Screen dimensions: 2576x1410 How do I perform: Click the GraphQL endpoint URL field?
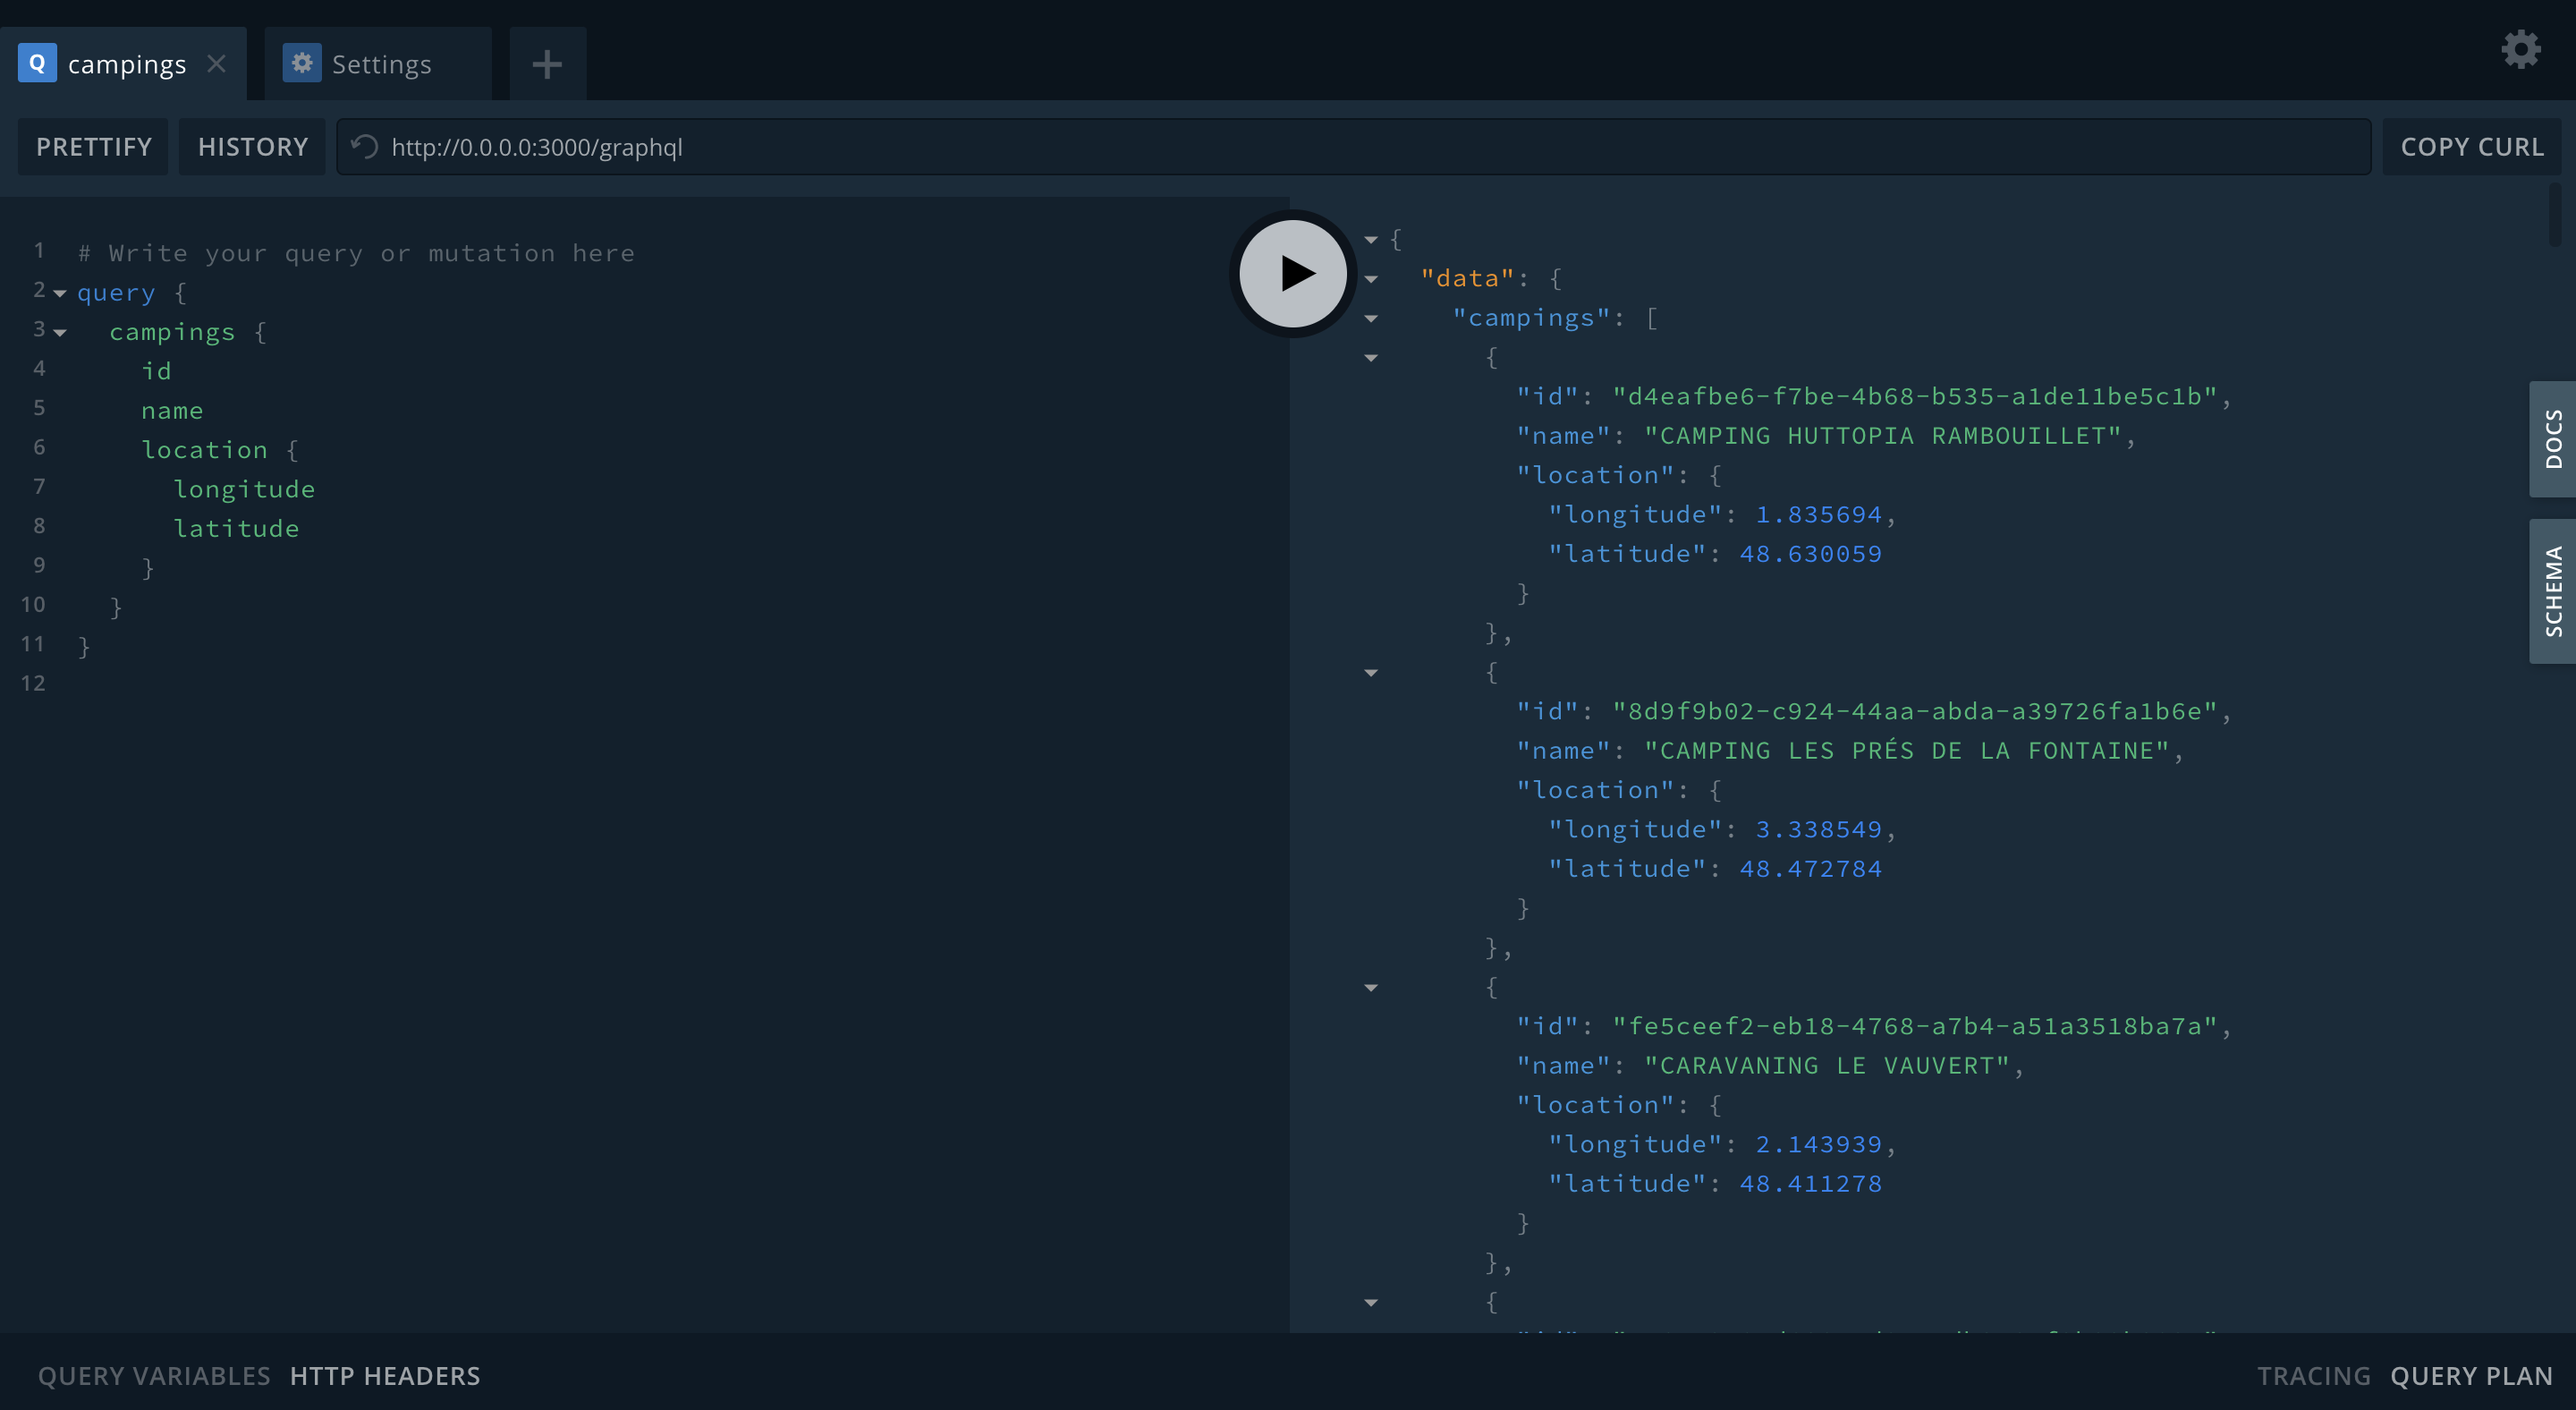[x=1360, y=147]
